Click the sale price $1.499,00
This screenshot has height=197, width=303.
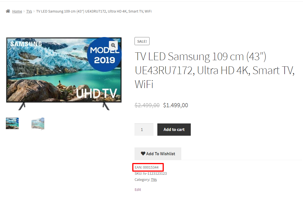[x=175, y=105]
